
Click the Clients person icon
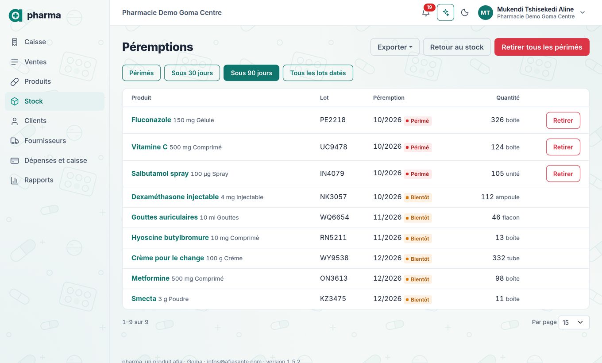pos(15,121)
